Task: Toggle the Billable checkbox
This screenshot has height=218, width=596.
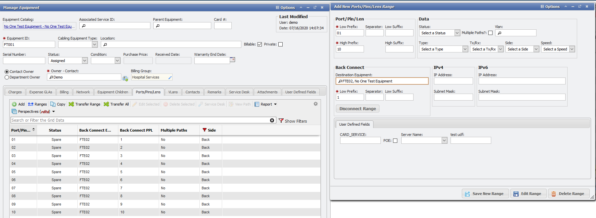Action: click(x=260, y=45)
